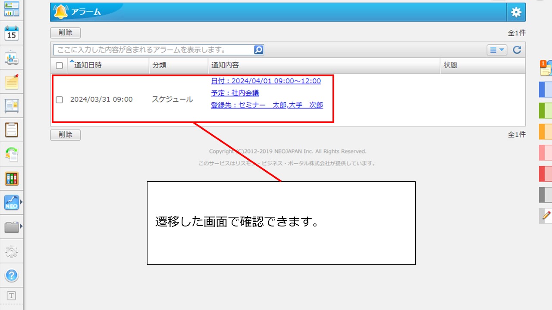The width and height of the screenshot is (552, 310).
Task: Expand the arrow beside the NEO icon
Action: pos(21,201)
